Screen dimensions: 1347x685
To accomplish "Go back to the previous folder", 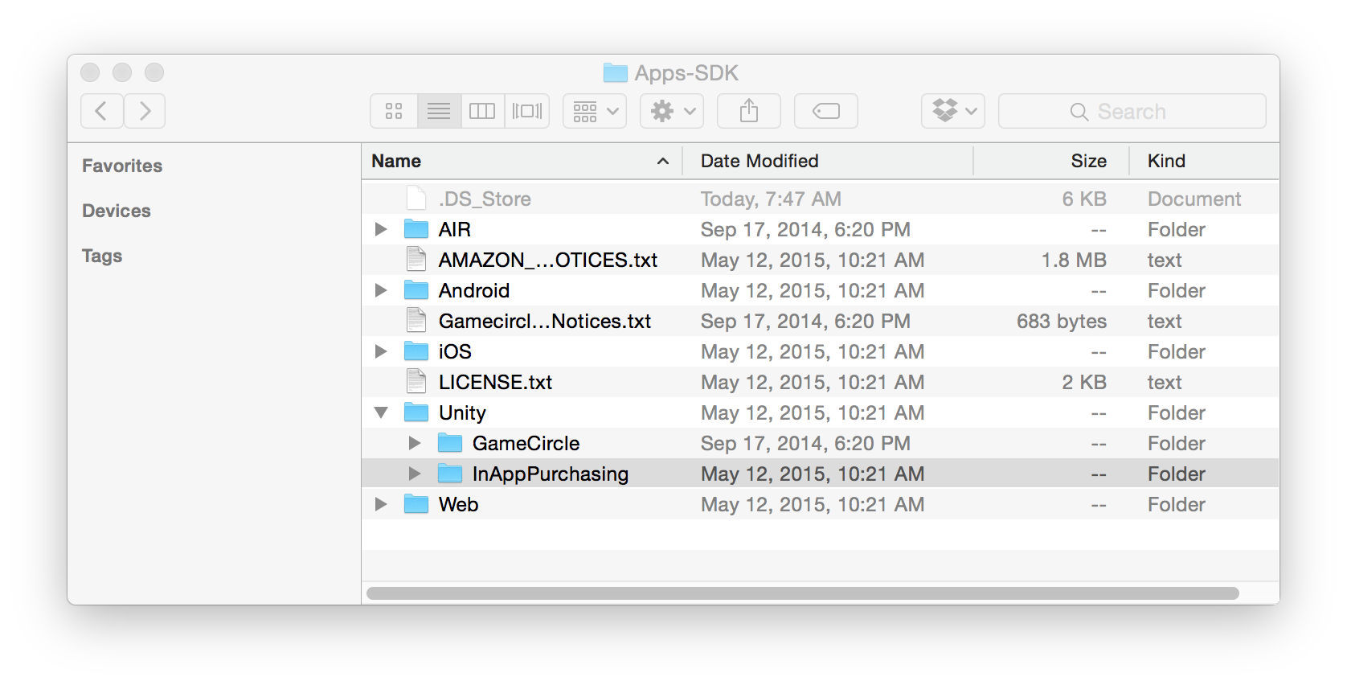I will pyautogui.click(x=102, y=111).
